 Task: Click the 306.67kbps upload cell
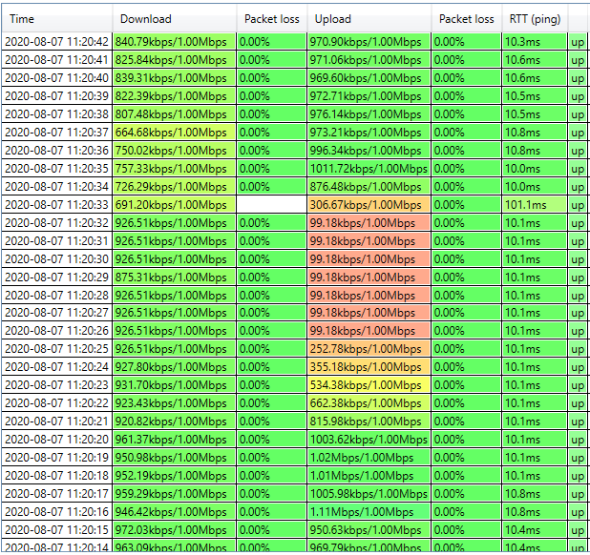pyautogui.click(x=368, y=204)
